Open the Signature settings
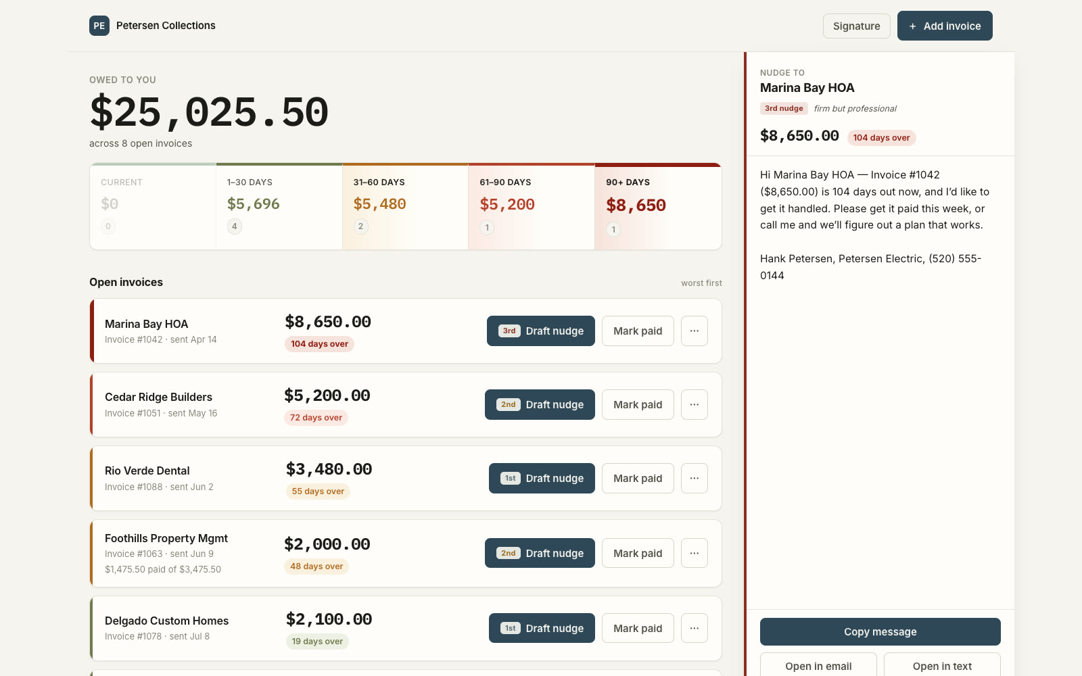The image size is (1082, 676). (857, 26)
